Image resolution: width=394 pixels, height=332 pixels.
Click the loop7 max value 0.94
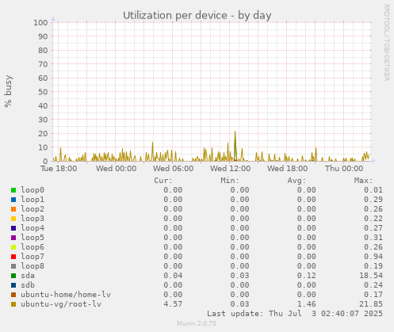point(373,257)
